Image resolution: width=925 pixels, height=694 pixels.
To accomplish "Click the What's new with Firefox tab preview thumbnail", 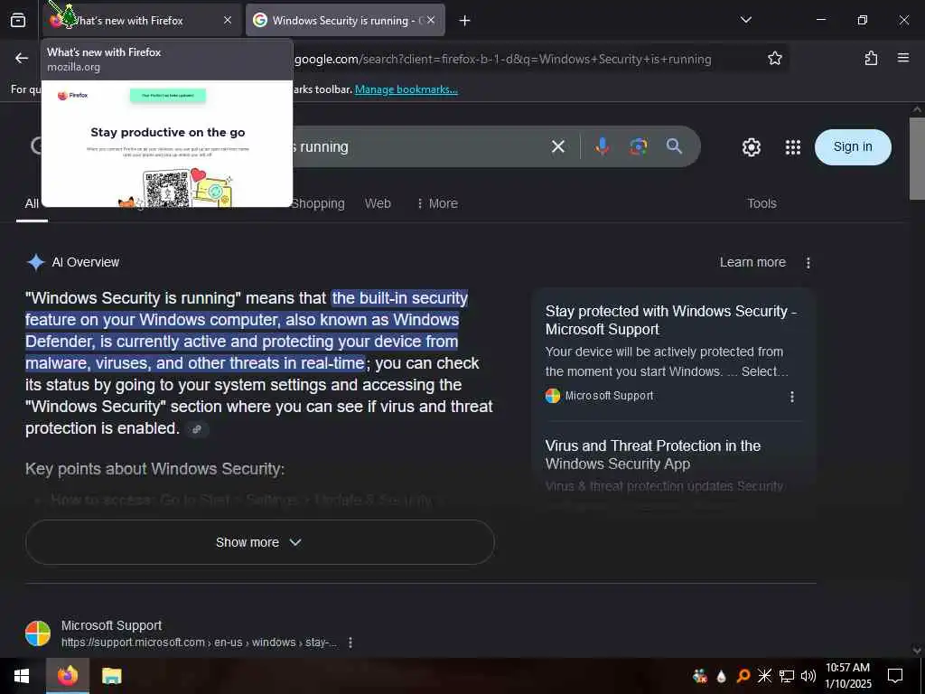I will coord(167,144).
